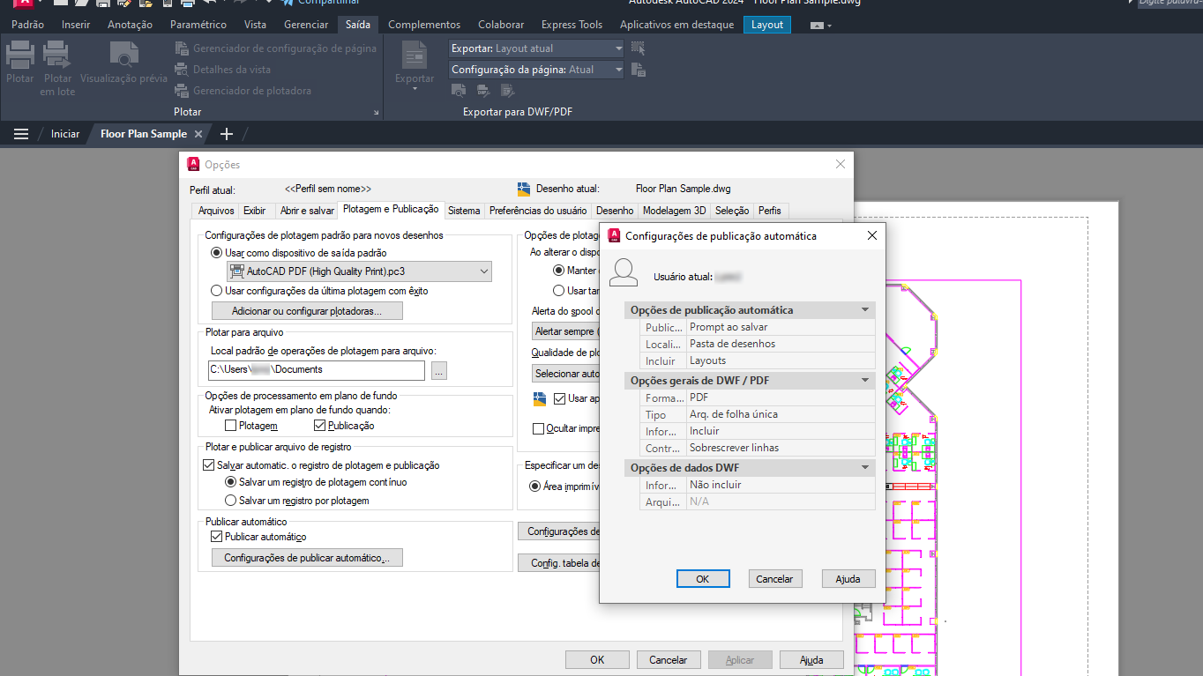1203x676 pixels.
Task: Click OK in Configurações de publicação automática dialog
Action: pos(703,579)
